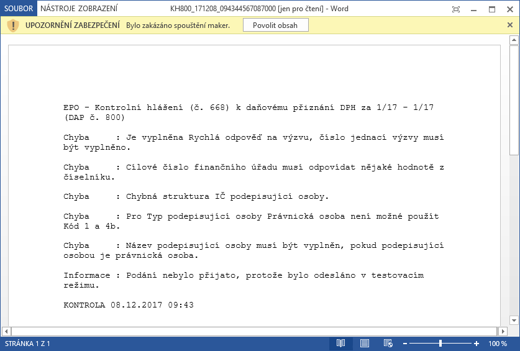Click the '(DAP č. 800)' text
The height and width of the screenshot is (351, 520).
point(94,117)
